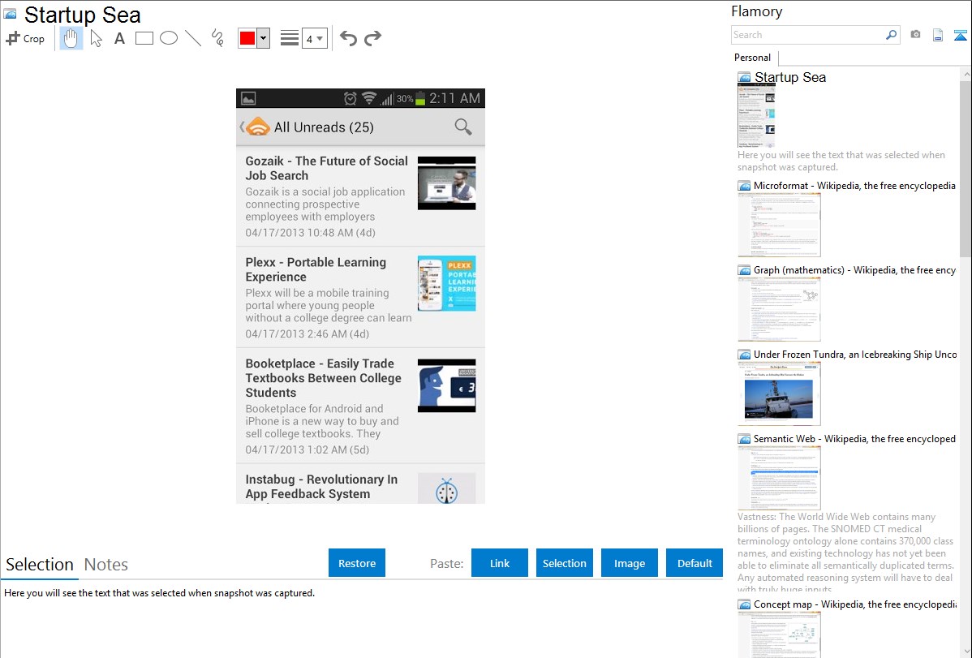
Task: Click the search magnifier icon
Action: pos(892,35)
